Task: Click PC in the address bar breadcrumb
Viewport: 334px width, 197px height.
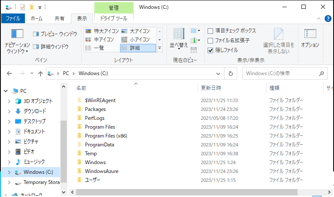Action: (x=66, y=73)
